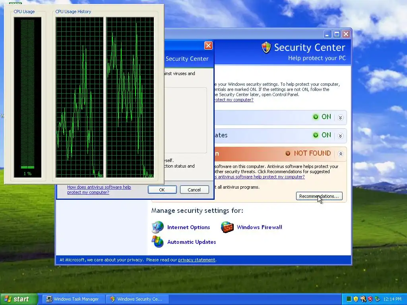Click the Windows Firewall brick wall icon
407x305 pixels.
coord(227,227)
